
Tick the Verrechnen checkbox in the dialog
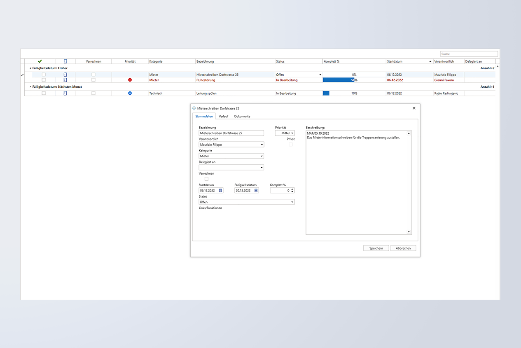(x=207, y=179)
